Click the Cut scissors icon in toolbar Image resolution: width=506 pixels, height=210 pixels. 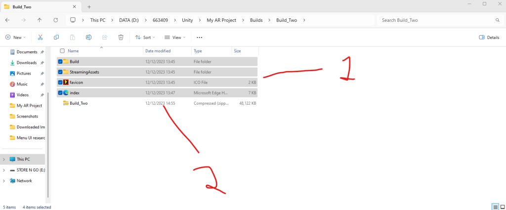click(40, 37)
